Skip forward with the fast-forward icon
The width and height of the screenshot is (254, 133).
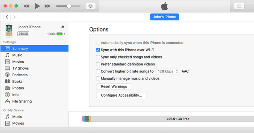click(47, 6)
